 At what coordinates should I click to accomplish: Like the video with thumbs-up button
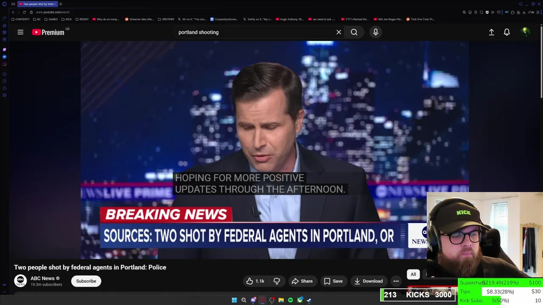[255, 281]
